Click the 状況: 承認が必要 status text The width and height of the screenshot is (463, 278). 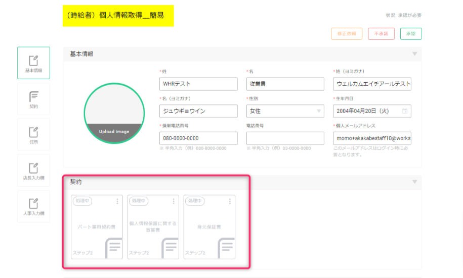pos(404,15)
